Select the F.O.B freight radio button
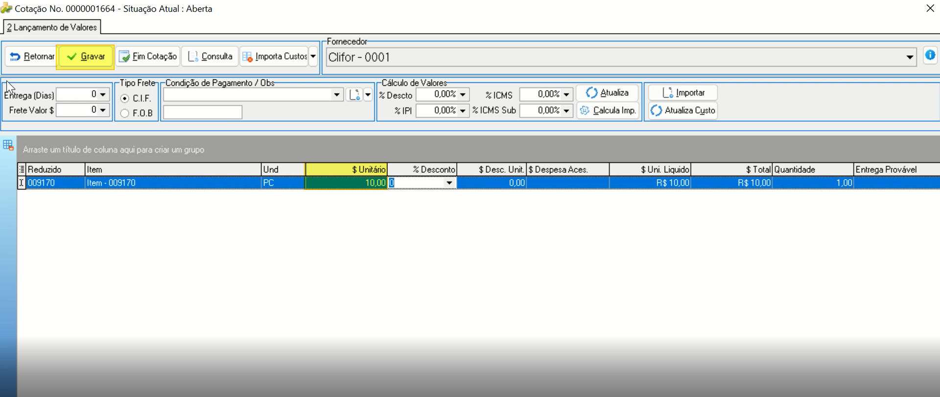 125,113
